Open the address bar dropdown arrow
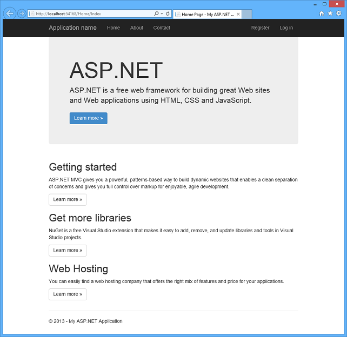This screenshot has height=337, width=347. tap(162, 14)
